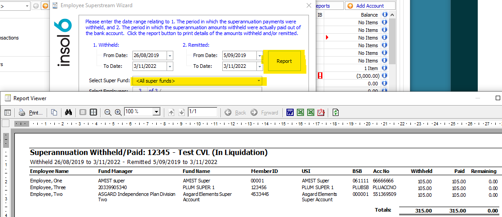Click the accounts list scrollbar up arrow
The height and width of the screenshot is (217, 502).
tap(392, 15)
